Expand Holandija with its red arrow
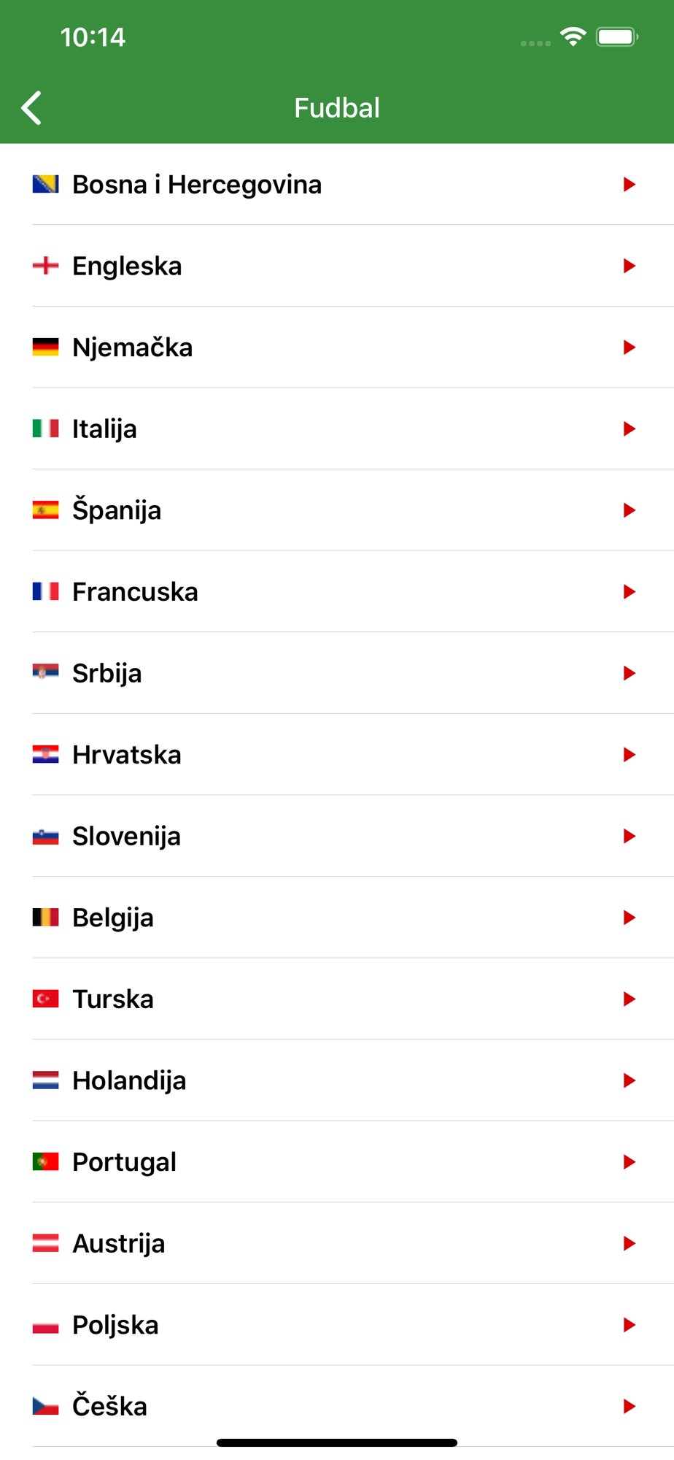This screenshot has height=1460, width=674. click(x=629, y=1080)
